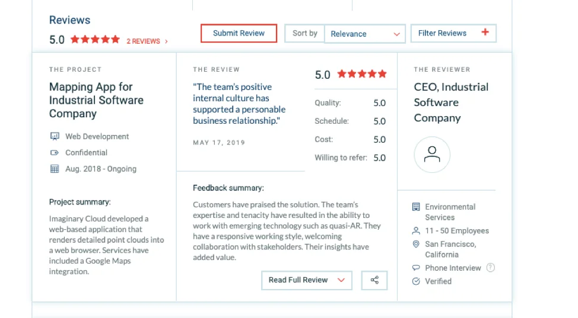Image resolution: width=578 pixels, height=318 pixels.
Task: Expand Read Full Review
Action: (306, 281)
